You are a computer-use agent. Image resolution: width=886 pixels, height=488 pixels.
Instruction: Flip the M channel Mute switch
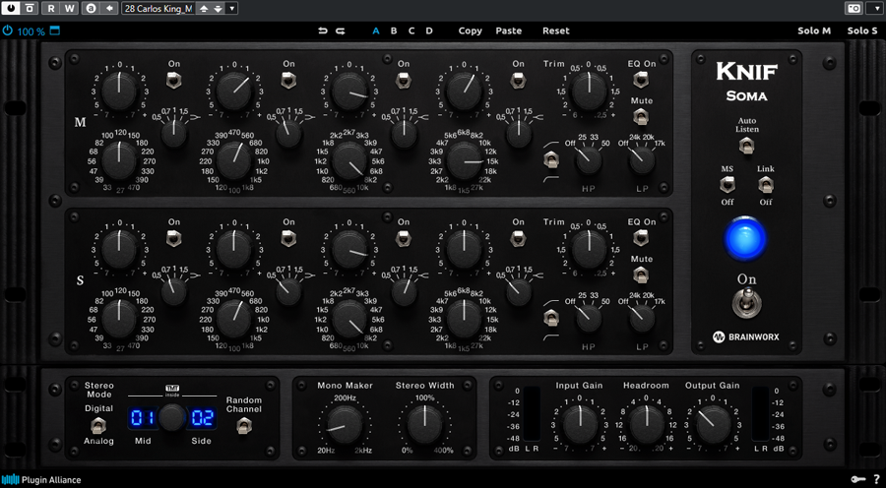[641, 117]
